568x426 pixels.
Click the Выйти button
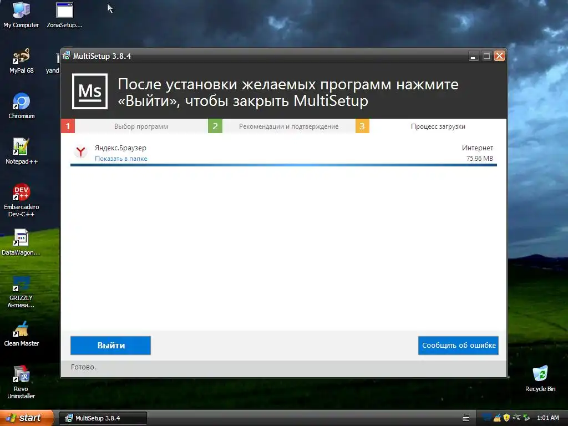point(110,346)
